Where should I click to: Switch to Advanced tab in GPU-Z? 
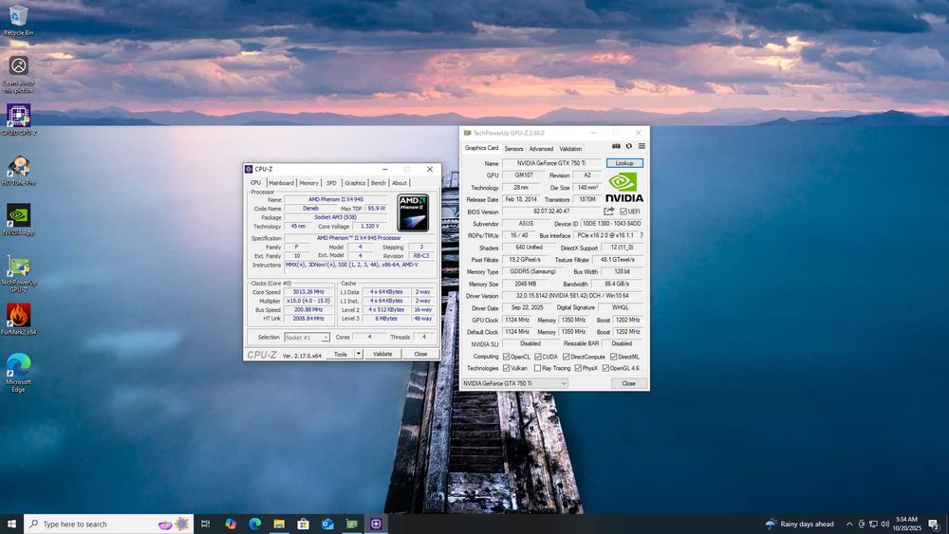(x=541, y=149)
